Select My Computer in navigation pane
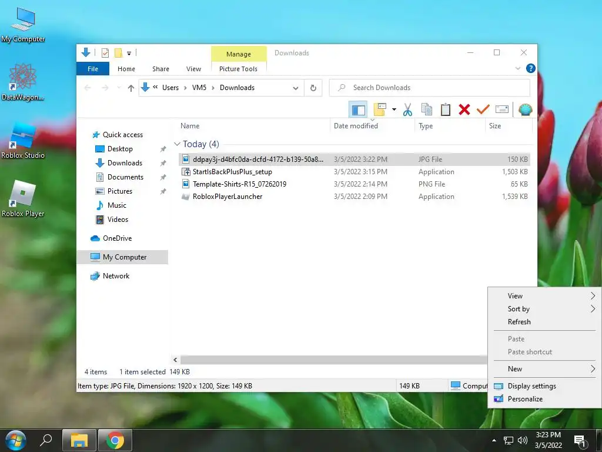Screen dimensions: 602x452 pyautogui.click(x=122, y=257)
